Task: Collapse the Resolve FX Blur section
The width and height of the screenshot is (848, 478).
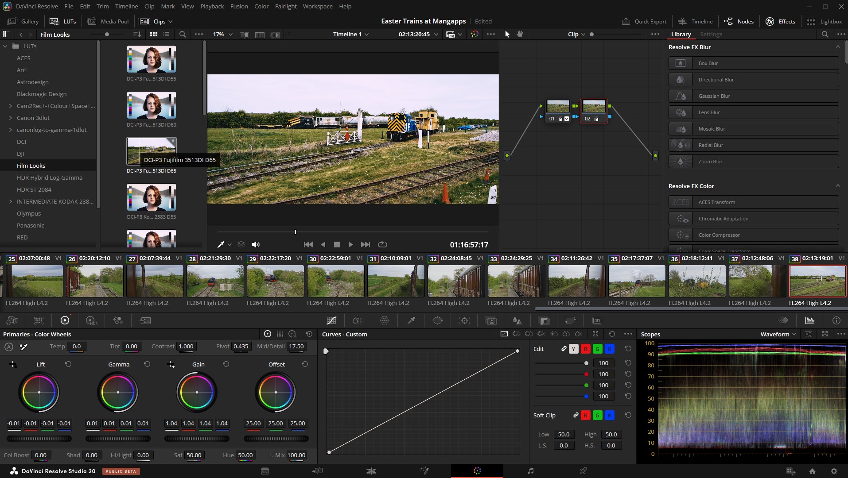Action: [837, 47]
